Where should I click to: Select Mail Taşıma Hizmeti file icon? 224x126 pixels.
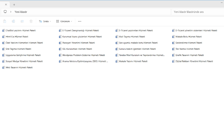pos(117,36)
